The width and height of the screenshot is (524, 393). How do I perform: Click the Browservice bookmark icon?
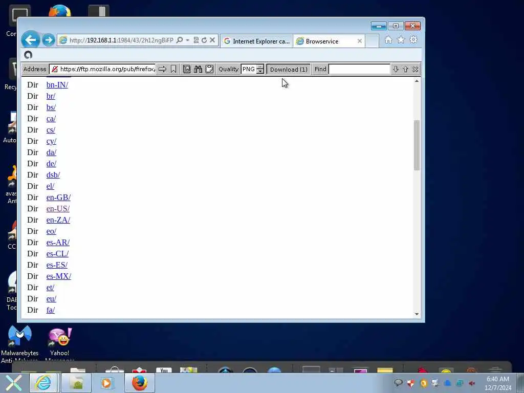click(x=173, y=69)
